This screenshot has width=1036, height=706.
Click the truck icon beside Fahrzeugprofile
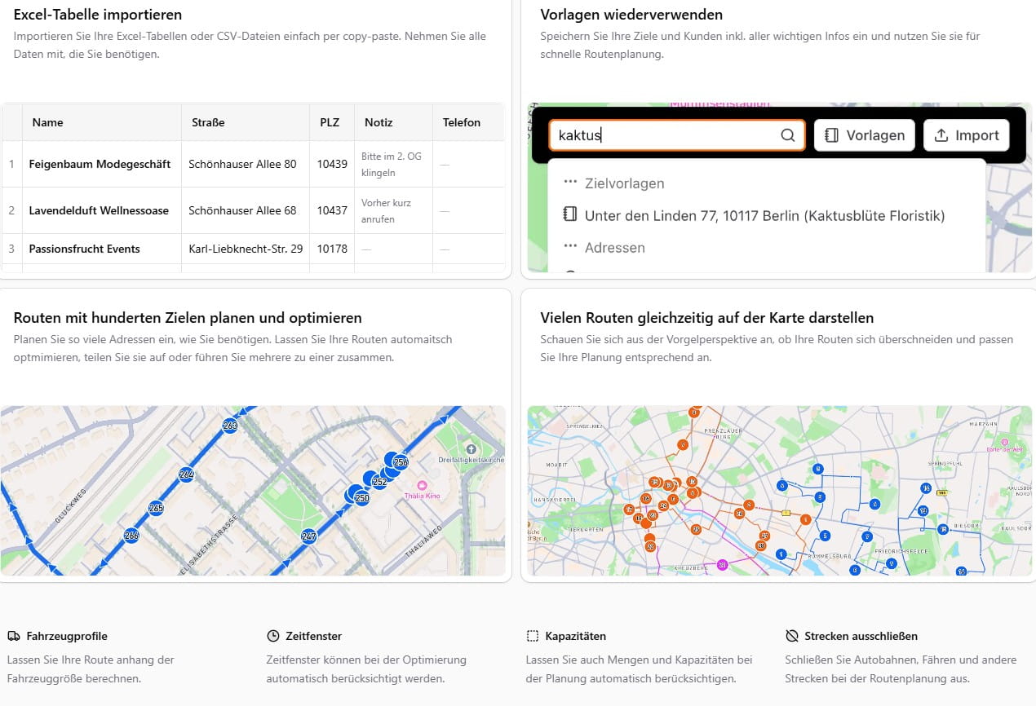coord(14,636)
